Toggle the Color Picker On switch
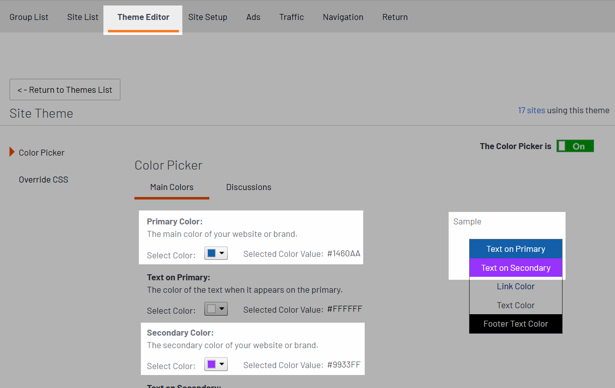This screenshot has height=388, width=615. (575, 146)
